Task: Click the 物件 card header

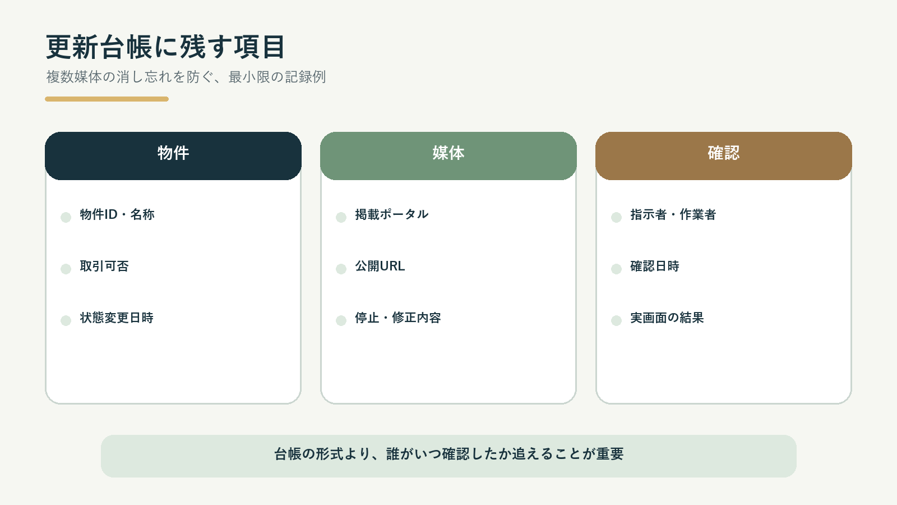Action: 173,156
